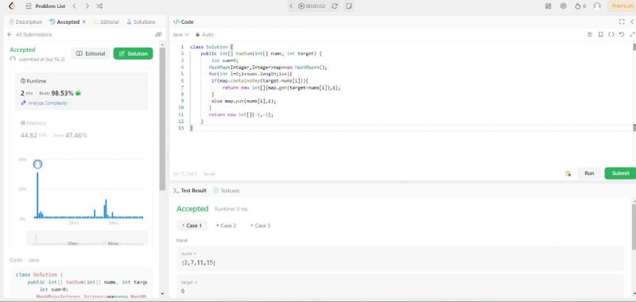Click line number 5 in the gutter
636x302 pixels.
click(x=183, y=74)
